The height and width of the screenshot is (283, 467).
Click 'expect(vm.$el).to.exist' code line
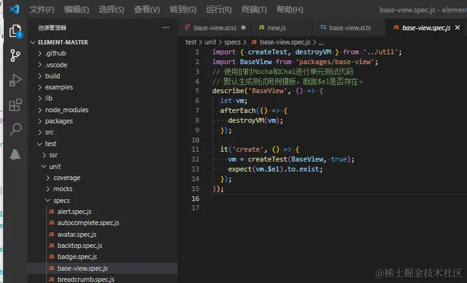(x=275, y=169)
